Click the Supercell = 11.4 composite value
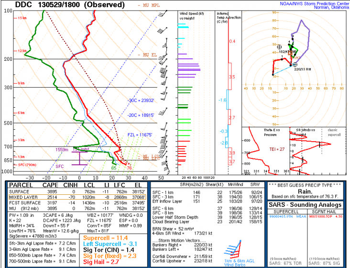Viewport: 350px width, 268px height. 105,238
